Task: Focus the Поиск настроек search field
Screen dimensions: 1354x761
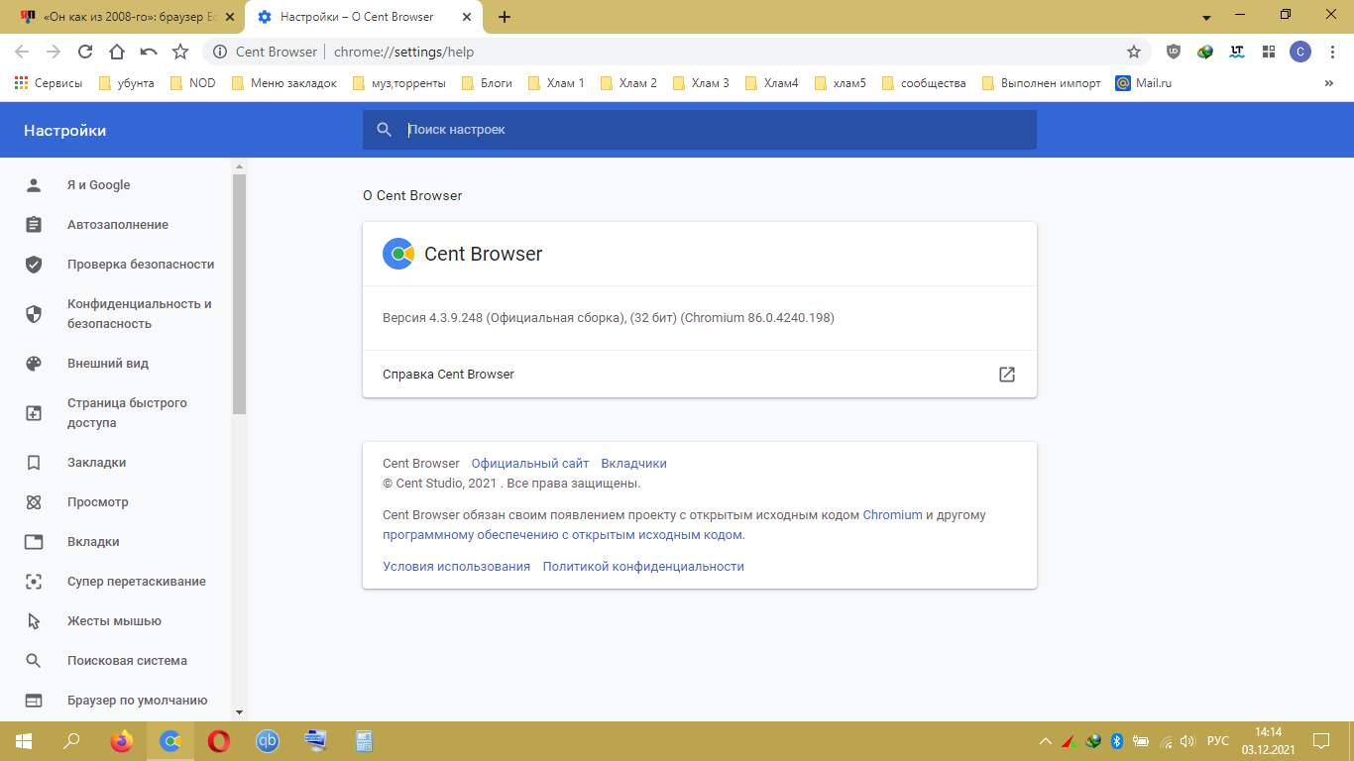Action: tap(700, 130)
